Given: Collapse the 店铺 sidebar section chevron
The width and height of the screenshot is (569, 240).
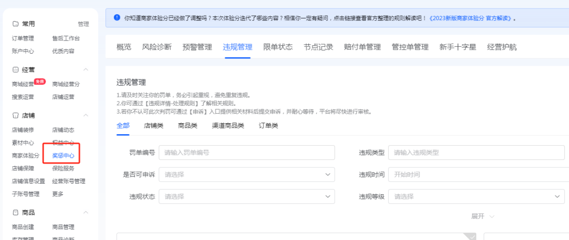Looking at the screenshot, I should pyautogui.click(x=86, y=115).
